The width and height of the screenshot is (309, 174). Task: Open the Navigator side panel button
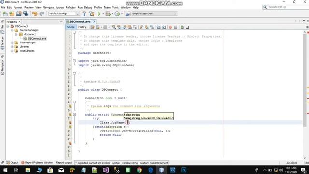pos(2,68)
